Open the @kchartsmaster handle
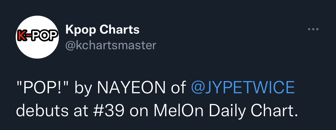The height and width of the screenshot is (130, 336). point(110,45)
